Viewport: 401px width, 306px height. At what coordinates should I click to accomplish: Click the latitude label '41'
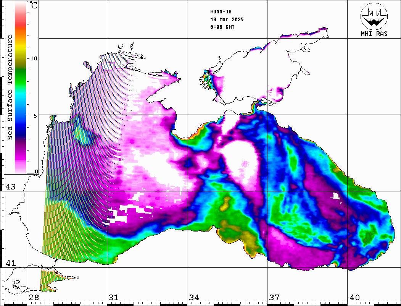tap(10, 263)
